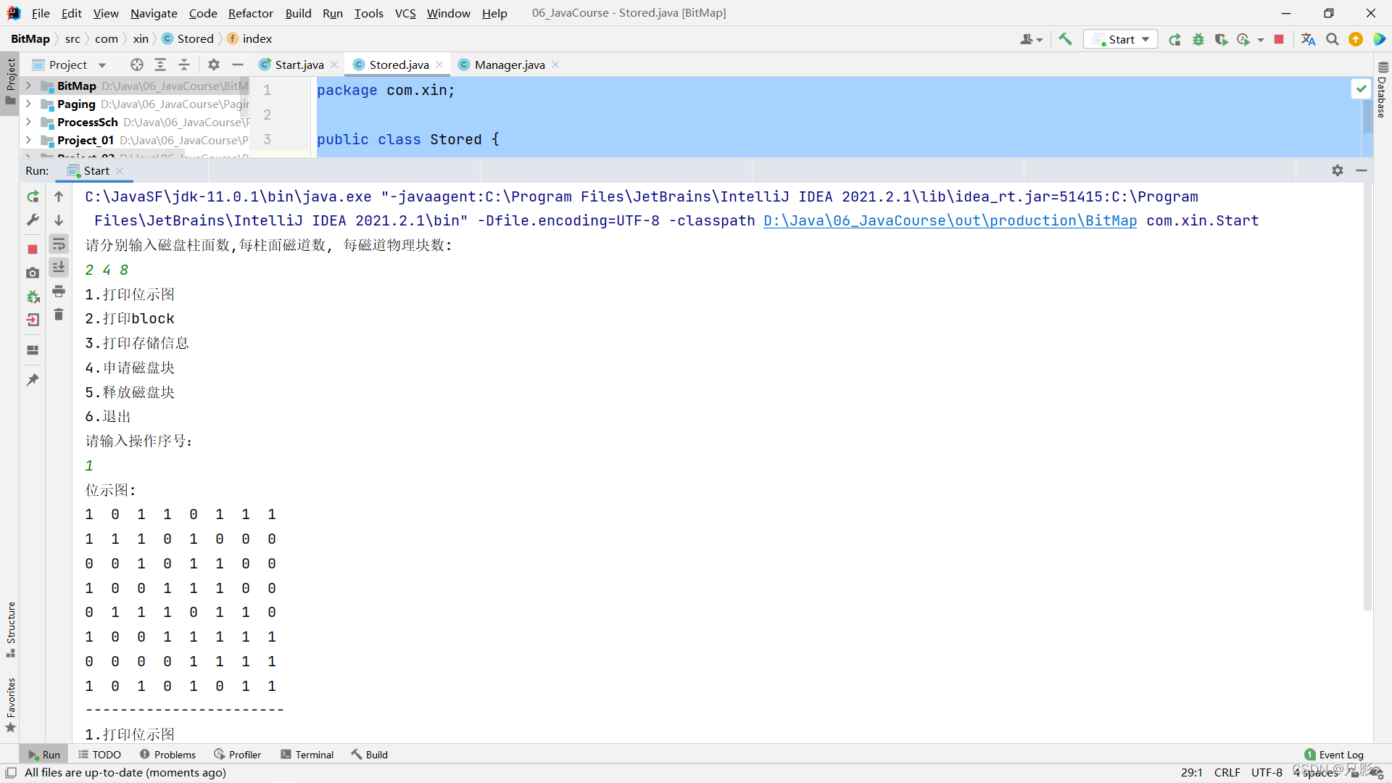Run with coverage icon in toolbar

click(x=1222, y=39)
